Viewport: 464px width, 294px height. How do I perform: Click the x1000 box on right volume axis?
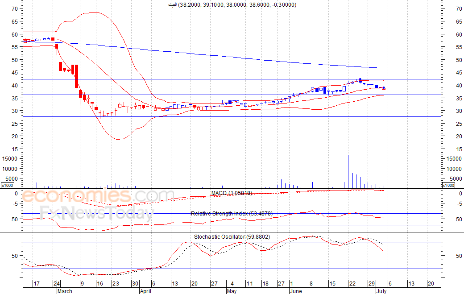coord(448,186)
